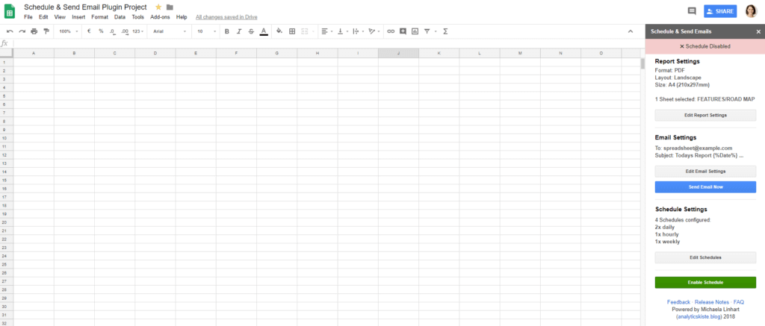765x326 pixels.
Task: Format as percent
Action: click(101, 31)
